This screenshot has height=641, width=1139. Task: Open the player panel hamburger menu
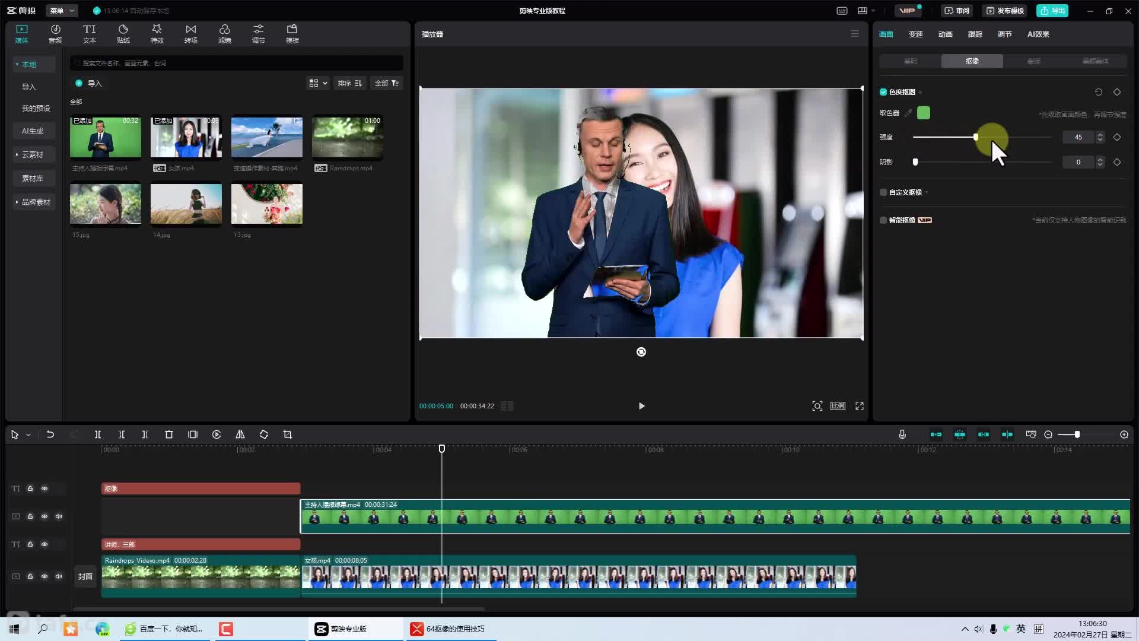855,34
